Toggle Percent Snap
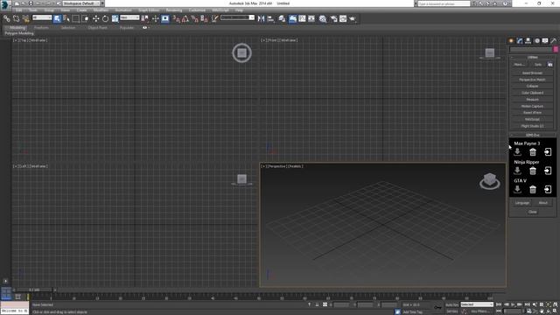The width and height of the screenshot is (560, 315). [194, 18]
